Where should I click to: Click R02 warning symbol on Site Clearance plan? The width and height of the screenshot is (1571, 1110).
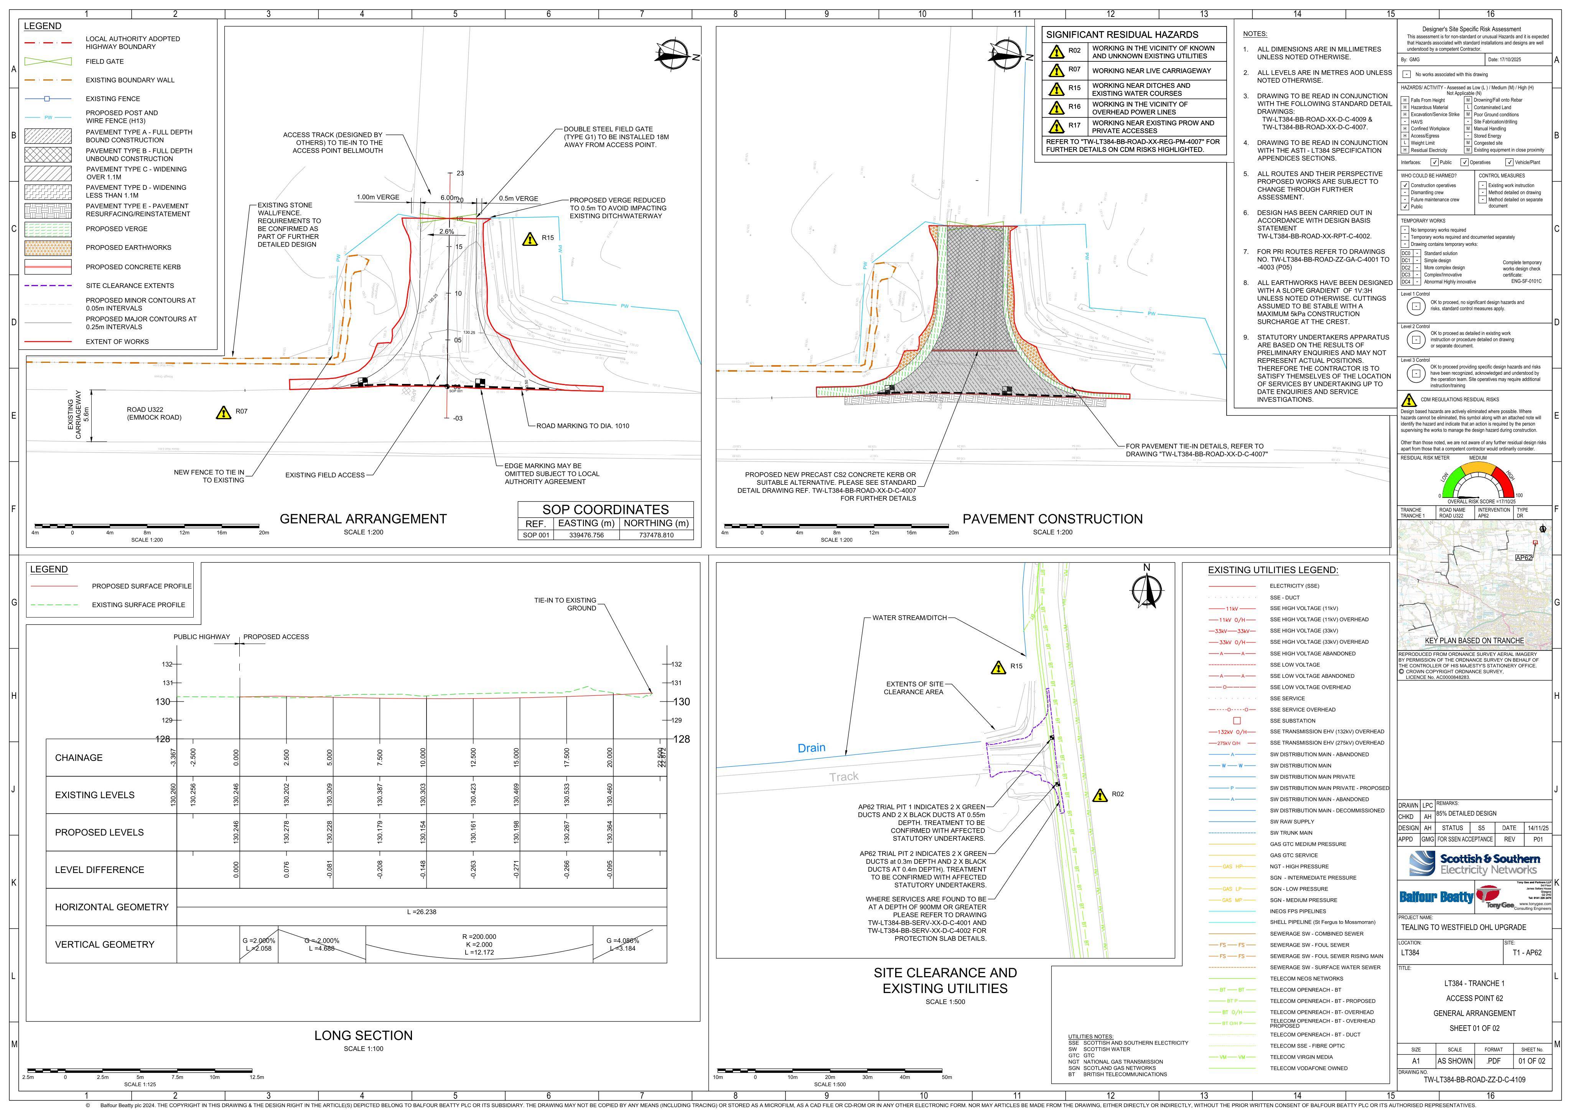coord(1099,795)
